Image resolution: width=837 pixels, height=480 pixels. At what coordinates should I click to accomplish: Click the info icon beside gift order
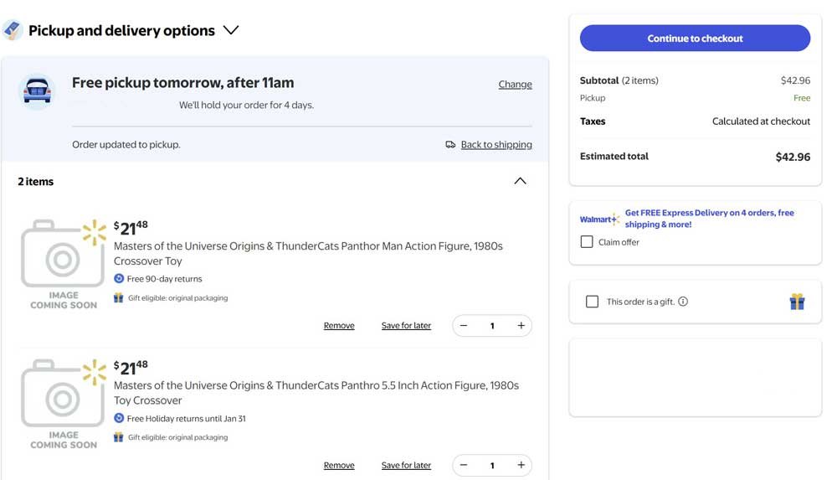[683, 302]
